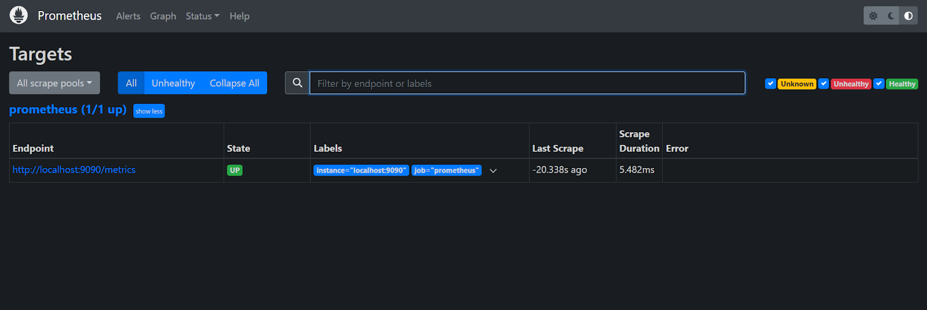927x310 pixels.
Task: Switch to light theme sun icon
Action: (x=873, y=16)
